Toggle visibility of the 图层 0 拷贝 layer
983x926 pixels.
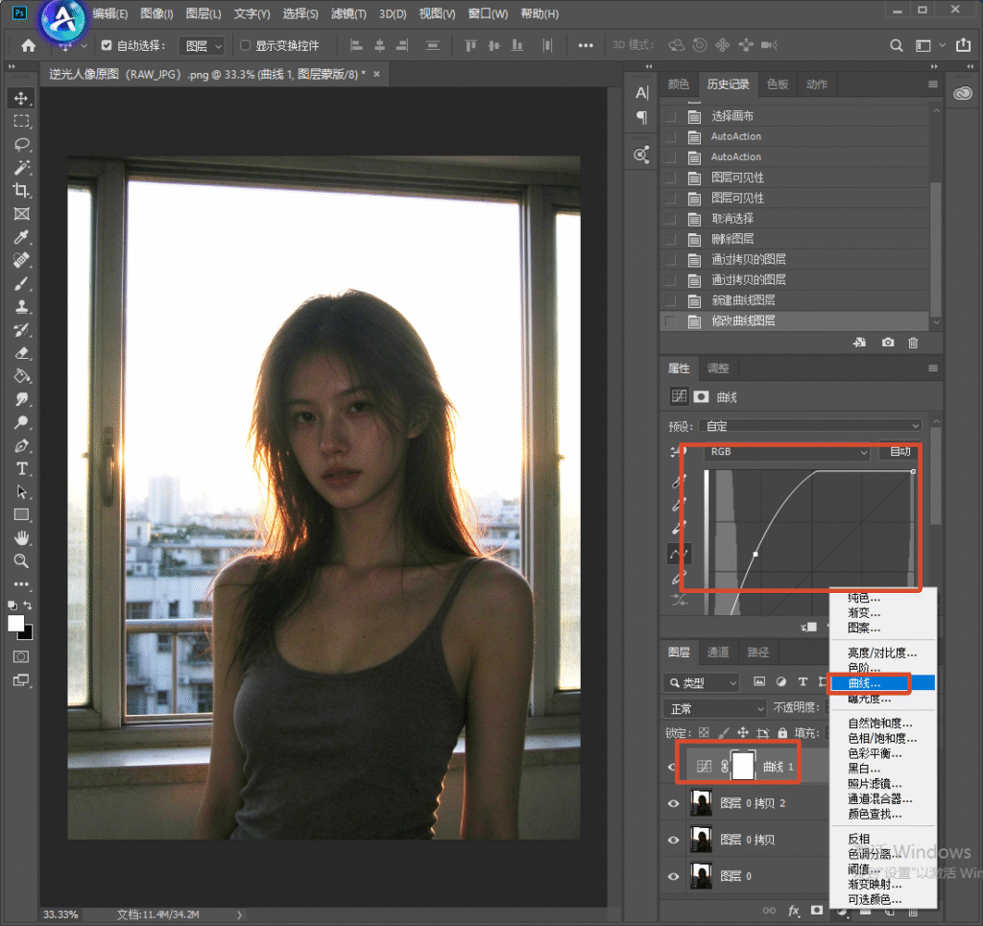[x=673, y=840]
